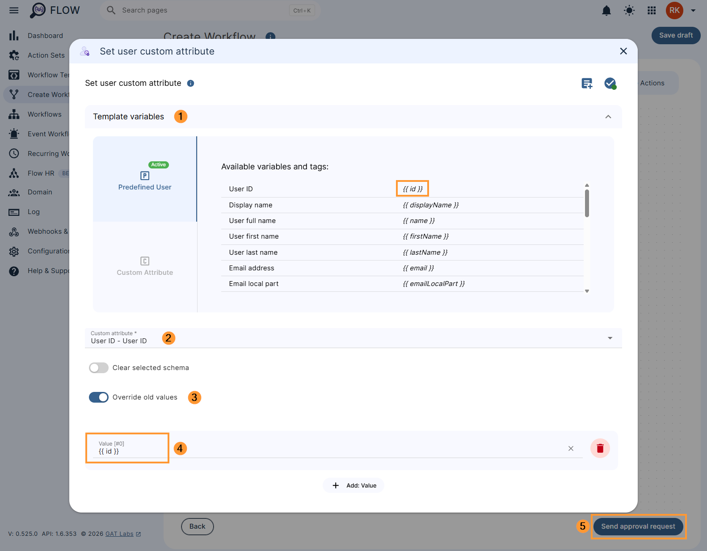Click the Back button
Image resolution: width=707 pixels, height=551 pixels.
tap(197, 526)
